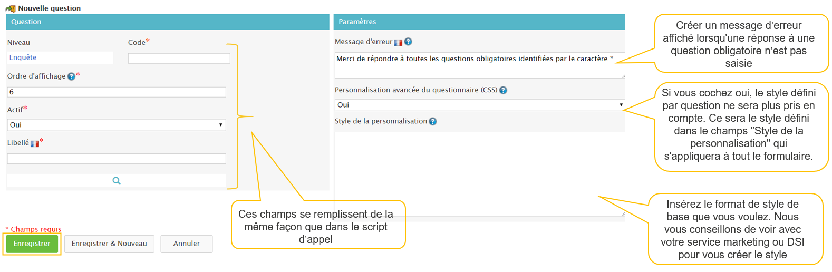
Task: Show help for Message d'erreur
Action: pyautogui.click(x=408, y=42)
